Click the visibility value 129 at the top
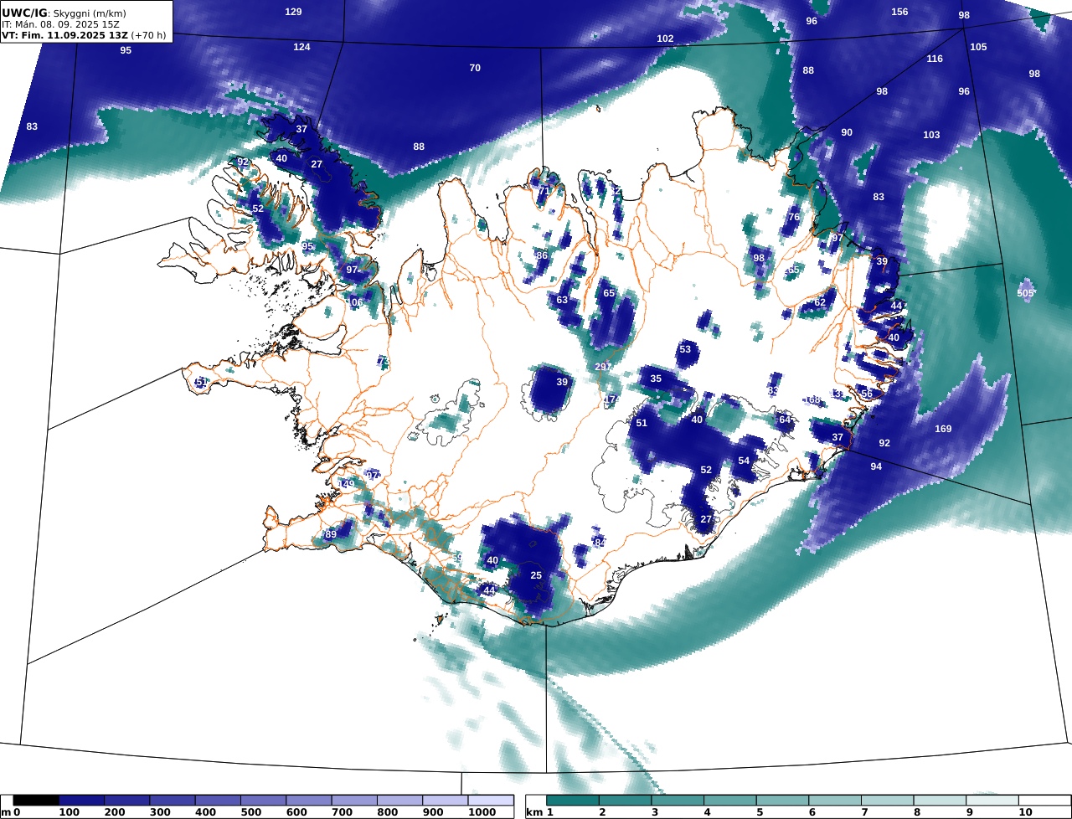Screen dimensions: 1072x819 pos(293,12)
